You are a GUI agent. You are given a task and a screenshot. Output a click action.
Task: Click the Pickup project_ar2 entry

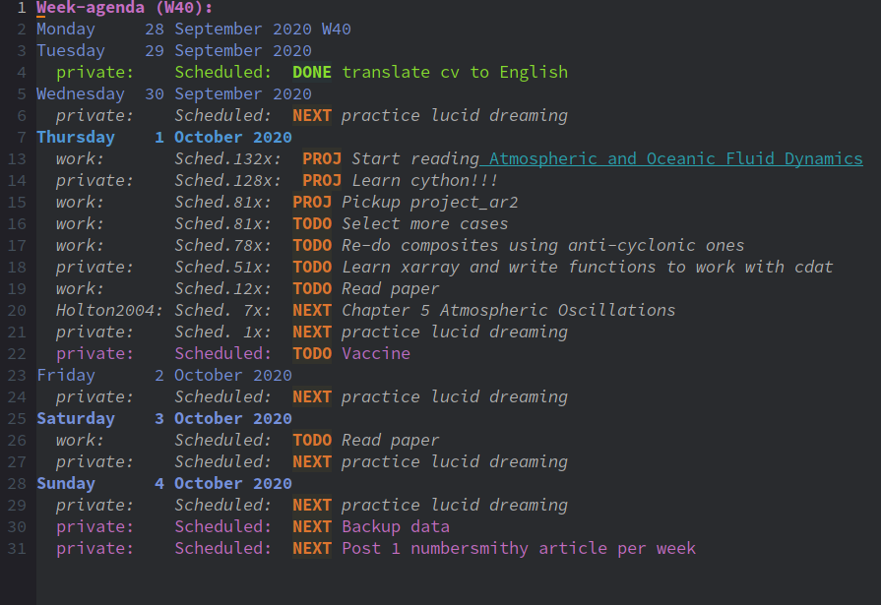tap(430, 203)
